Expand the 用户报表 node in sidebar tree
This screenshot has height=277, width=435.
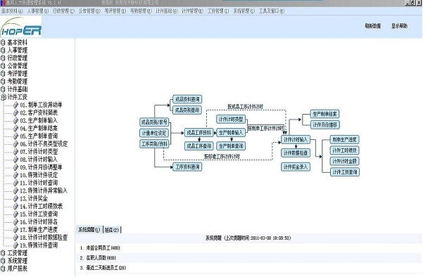[x=3, y=269]
